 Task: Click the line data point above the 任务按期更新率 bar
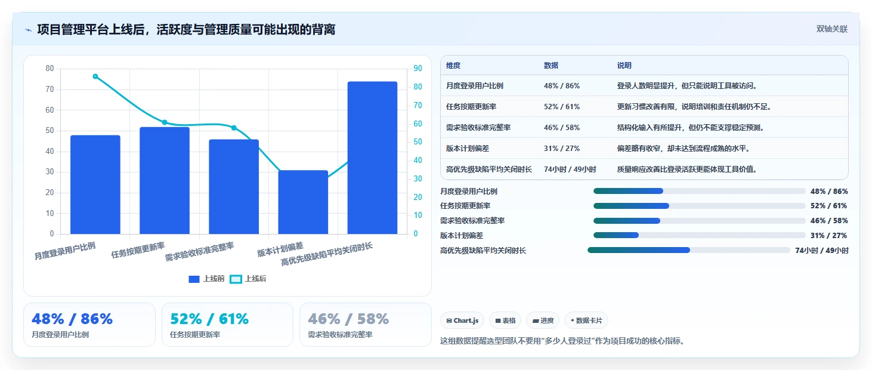coord(165,122)
